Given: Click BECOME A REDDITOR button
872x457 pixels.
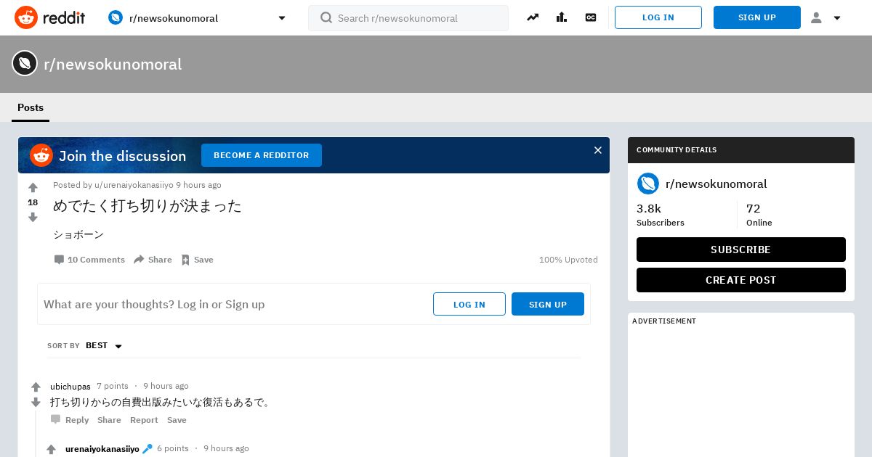Looking at the screenshot, I should point(262,155).
